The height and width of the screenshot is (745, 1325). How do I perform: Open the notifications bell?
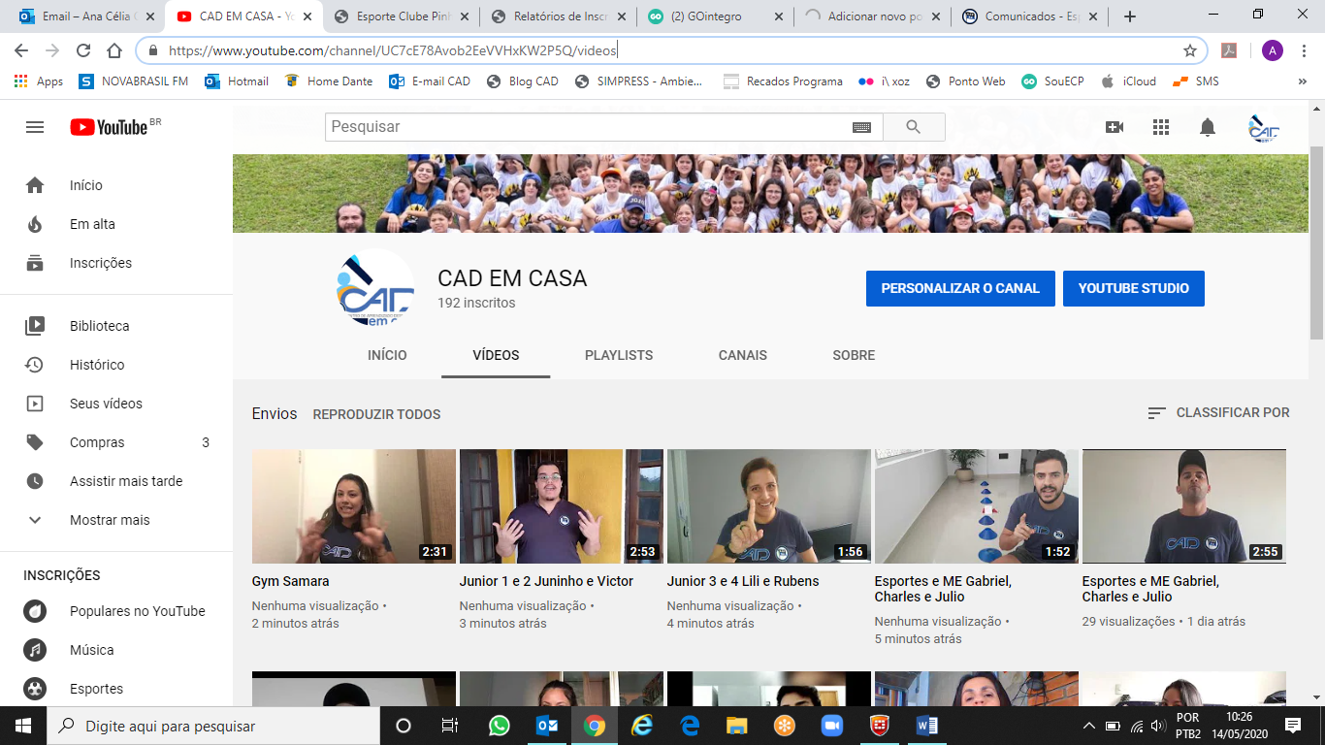pos(1208,127)
